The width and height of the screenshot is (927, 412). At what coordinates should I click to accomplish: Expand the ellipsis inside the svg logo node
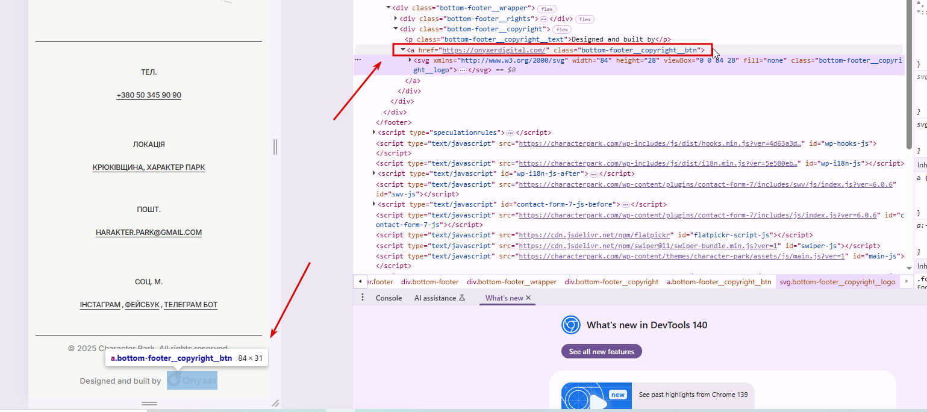click(463, 70)
